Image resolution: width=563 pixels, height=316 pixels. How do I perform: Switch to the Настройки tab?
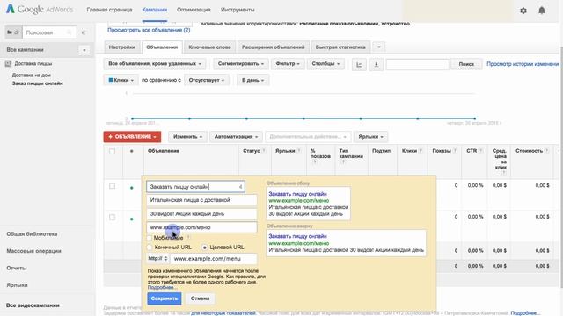coord(122,47)
